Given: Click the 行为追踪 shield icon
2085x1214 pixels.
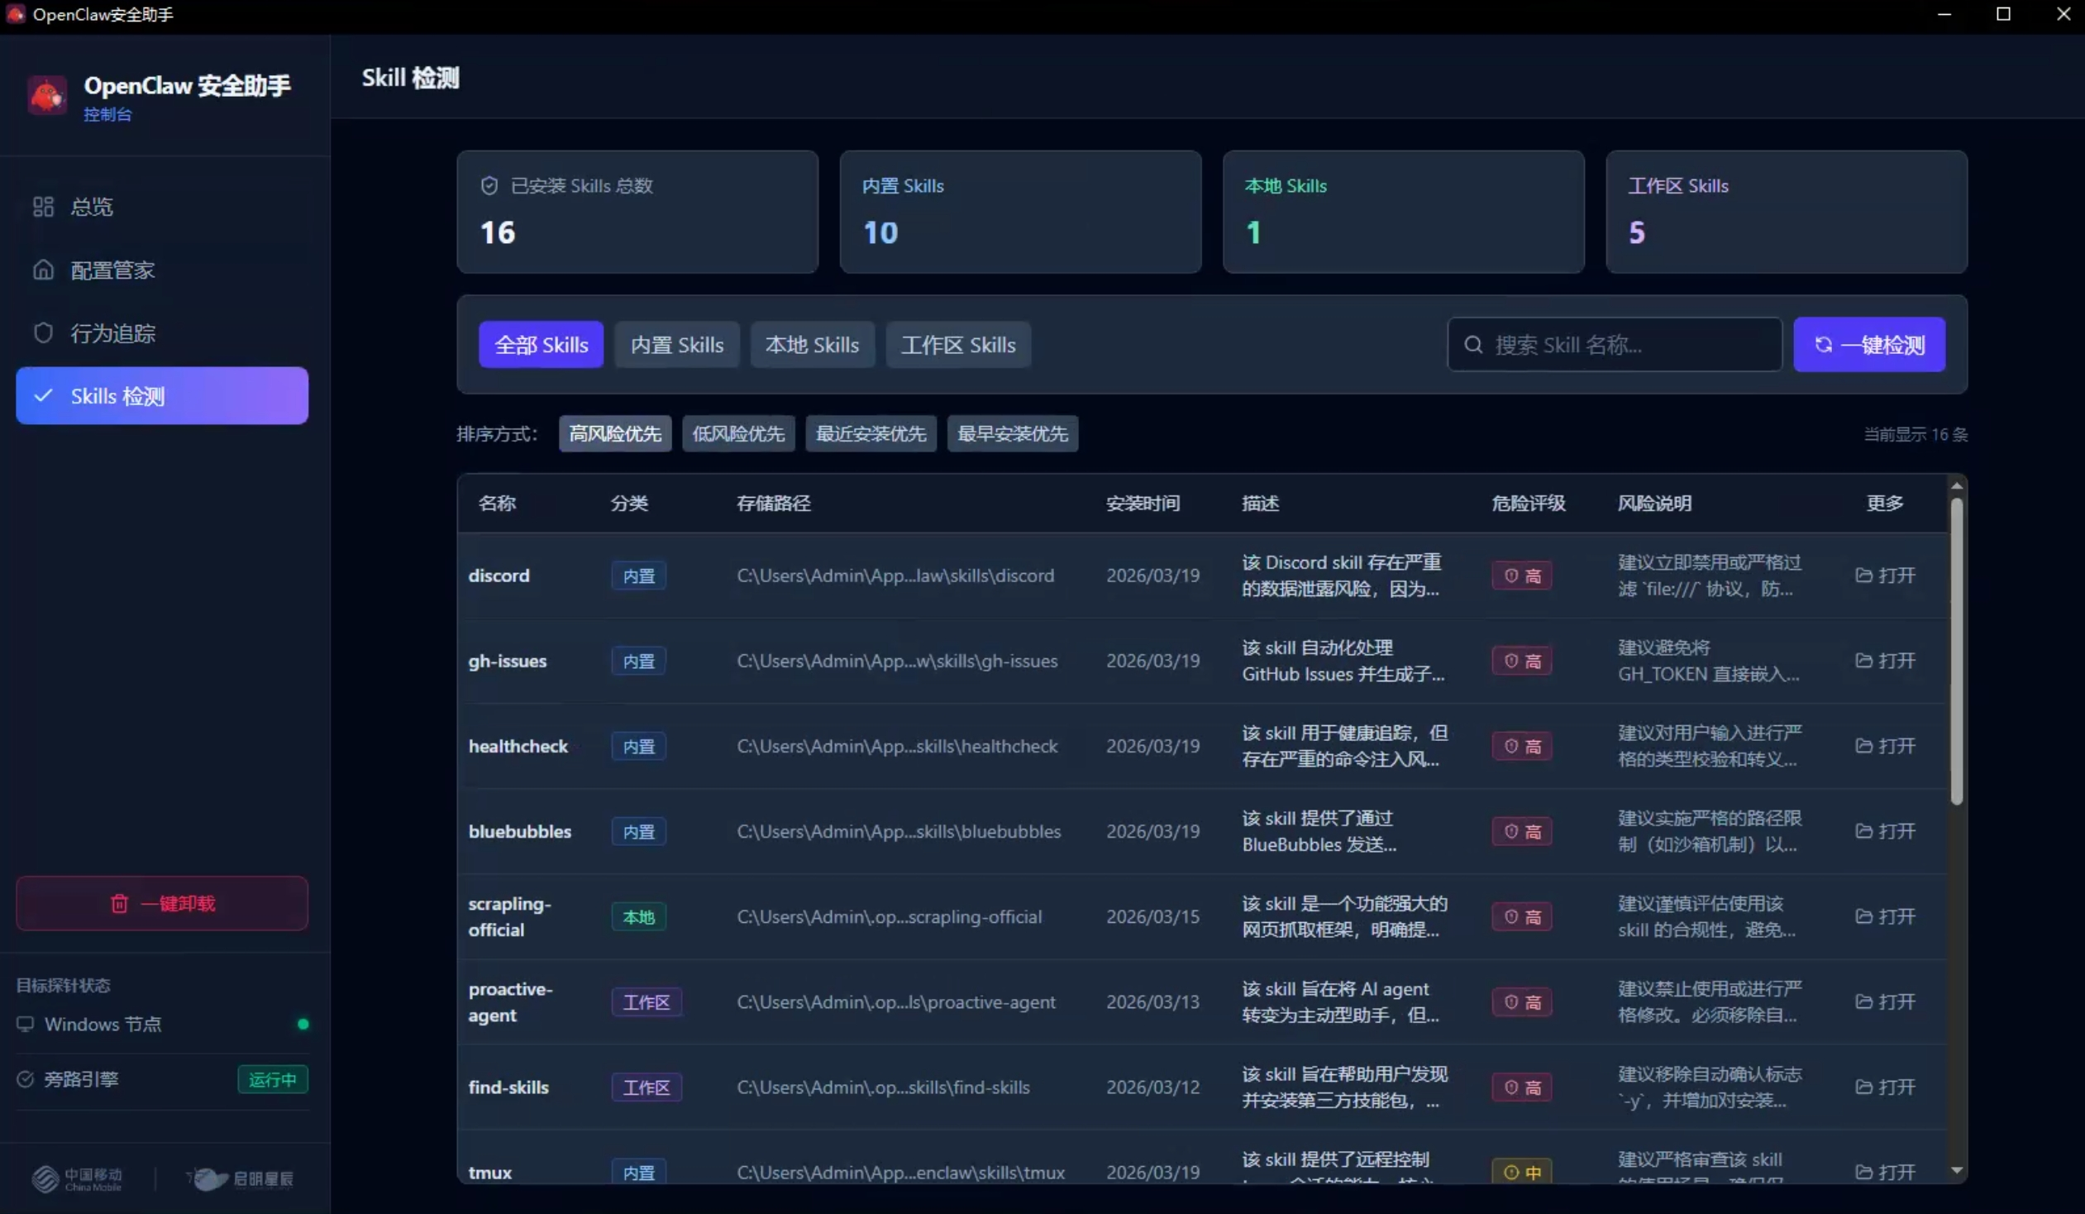Looking at the screenshot, I should (x=43, y=332).
